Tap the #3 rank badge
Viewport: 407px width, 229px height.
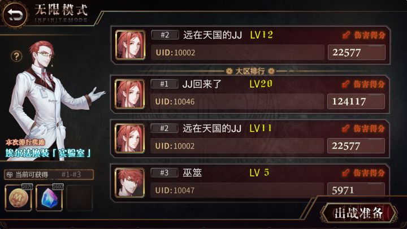point(164,172)
